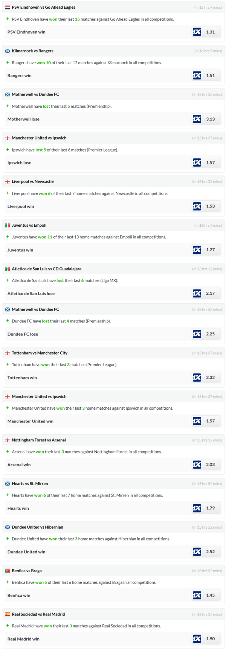This screenshot has height=650, width=226.
Task: Click the 1X logo beside Dundee United win odds
Action: pyautogui.click(x=197, y=552)
